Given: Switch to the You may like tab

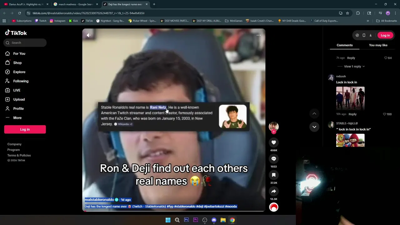Looking at the screenshot, I should click(378, 45).
